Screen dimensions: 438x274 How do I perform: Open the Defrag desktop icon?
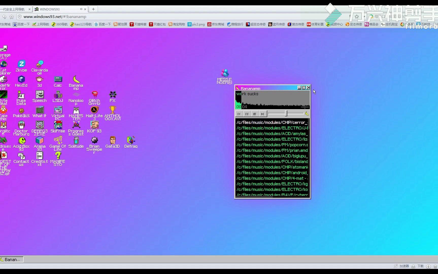pos(131,142)
